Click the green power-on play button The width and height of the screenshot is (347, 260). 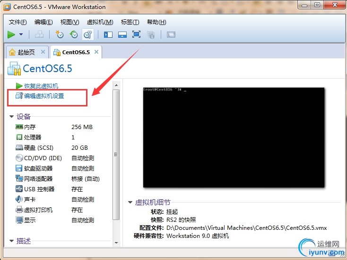point(11,35)
